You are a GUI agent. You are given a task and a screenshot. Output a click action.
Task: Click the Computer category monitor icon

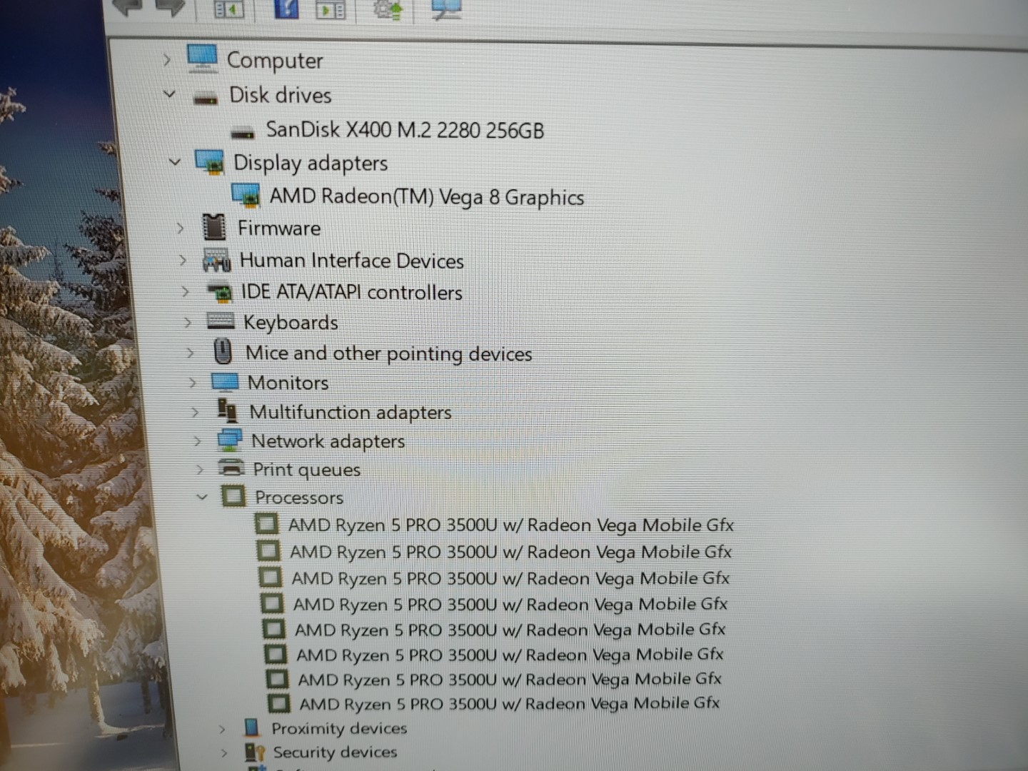(x=202, y=58)
